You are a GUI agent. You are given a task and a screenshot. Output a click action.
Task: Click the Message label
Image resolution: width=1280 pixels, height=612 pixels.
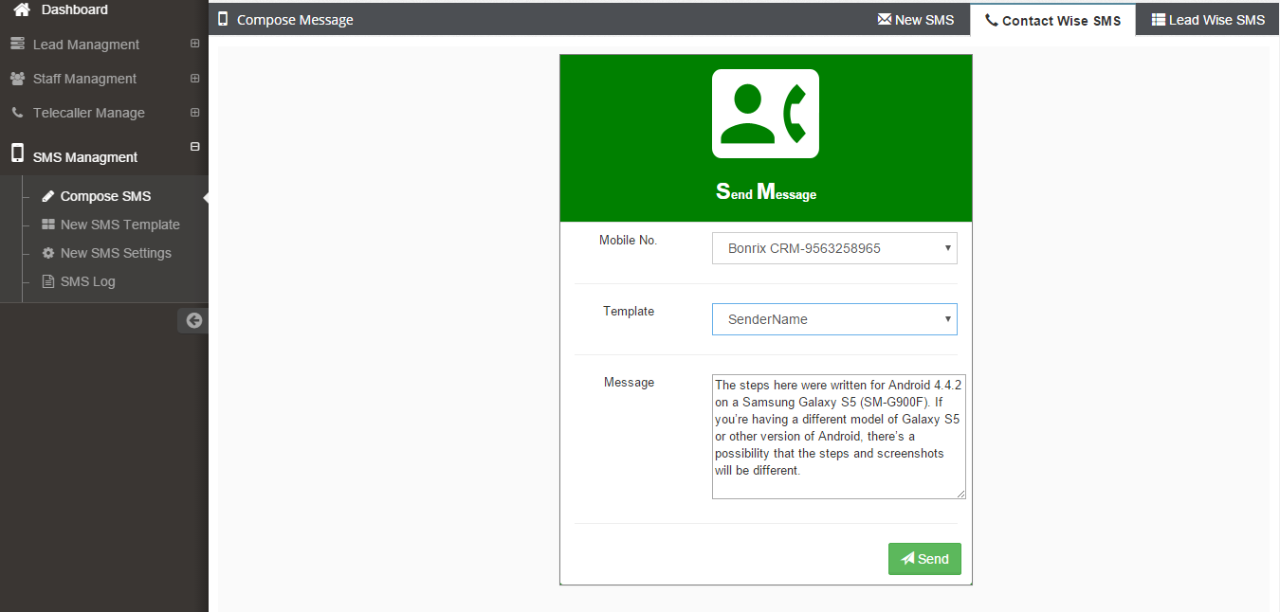pos(629,382)
